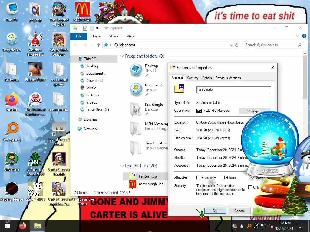310x232 pixels.
Task: Open the Details tab in Properties
Action: pyautogui.click(x=207, y=78)
